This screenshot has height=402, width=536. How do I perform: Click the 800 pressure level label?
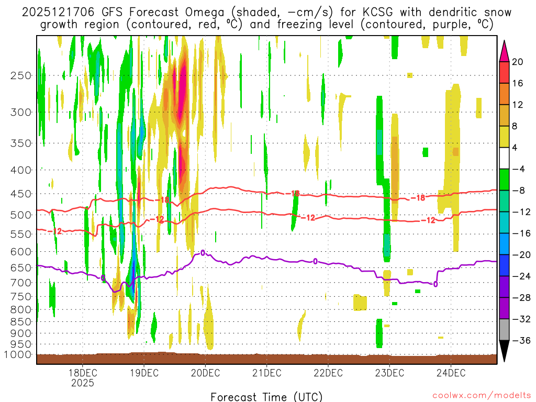tap(21, 310)
